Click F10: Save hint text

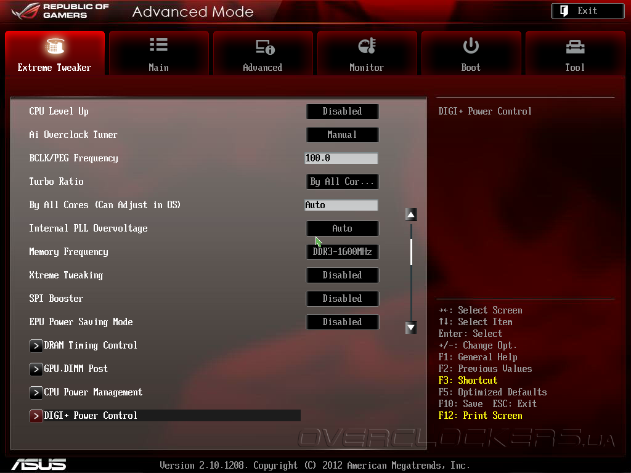(460, 404)
